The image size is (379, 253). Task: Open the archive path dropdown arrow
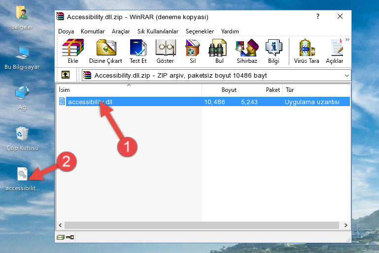[x=347, y=76]
